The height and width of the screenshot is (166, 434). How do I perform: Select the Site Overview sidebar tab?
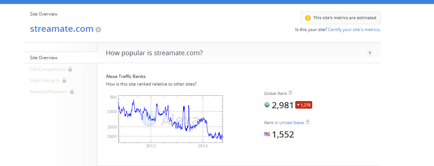point(44,58)
